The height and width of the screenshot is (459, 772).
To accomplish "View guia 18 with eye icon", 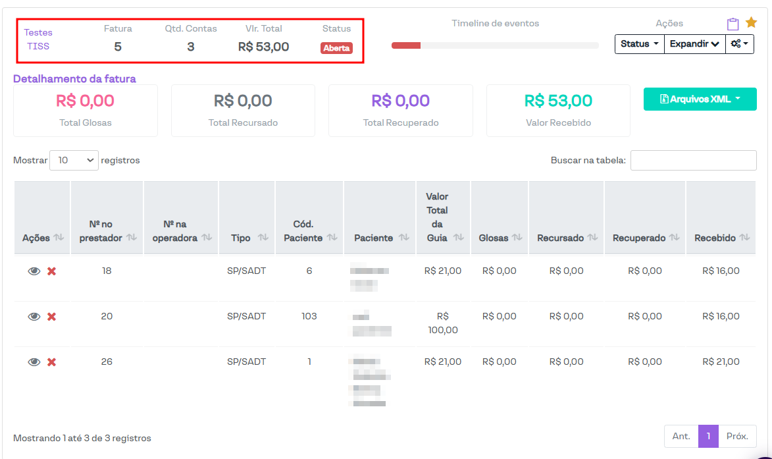I will [34, 271].
